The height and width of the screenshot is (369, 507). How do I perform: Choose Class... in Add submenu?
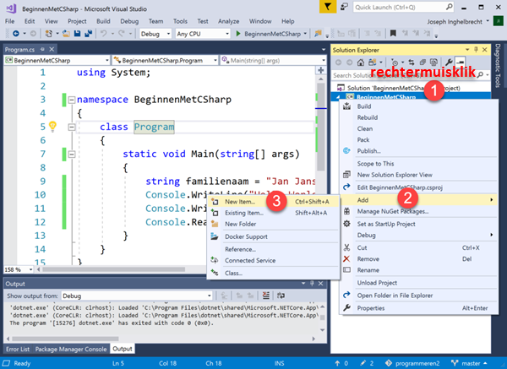(x=274, y=273)
